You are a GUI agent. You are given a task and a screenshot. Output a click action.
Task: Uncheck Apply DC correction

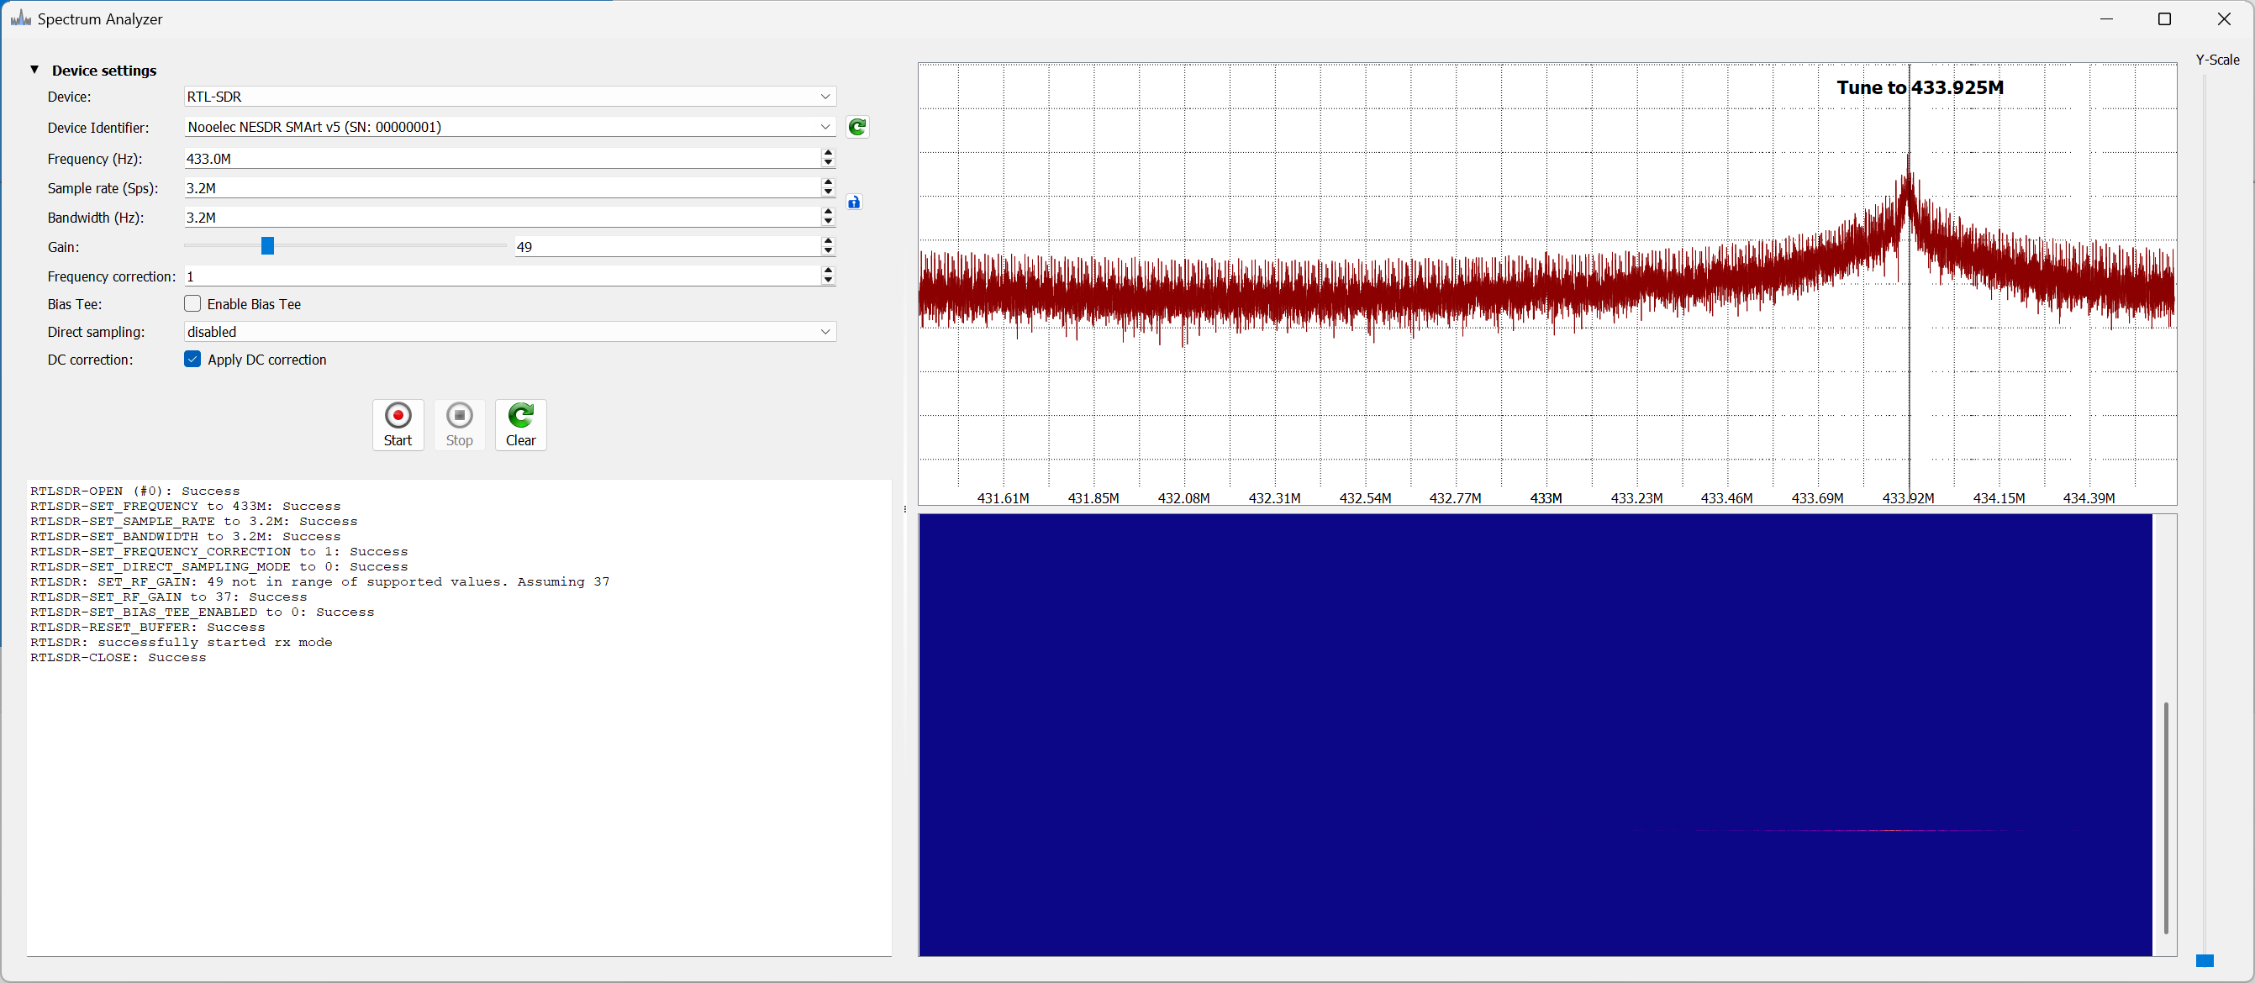tap(192, 360)
